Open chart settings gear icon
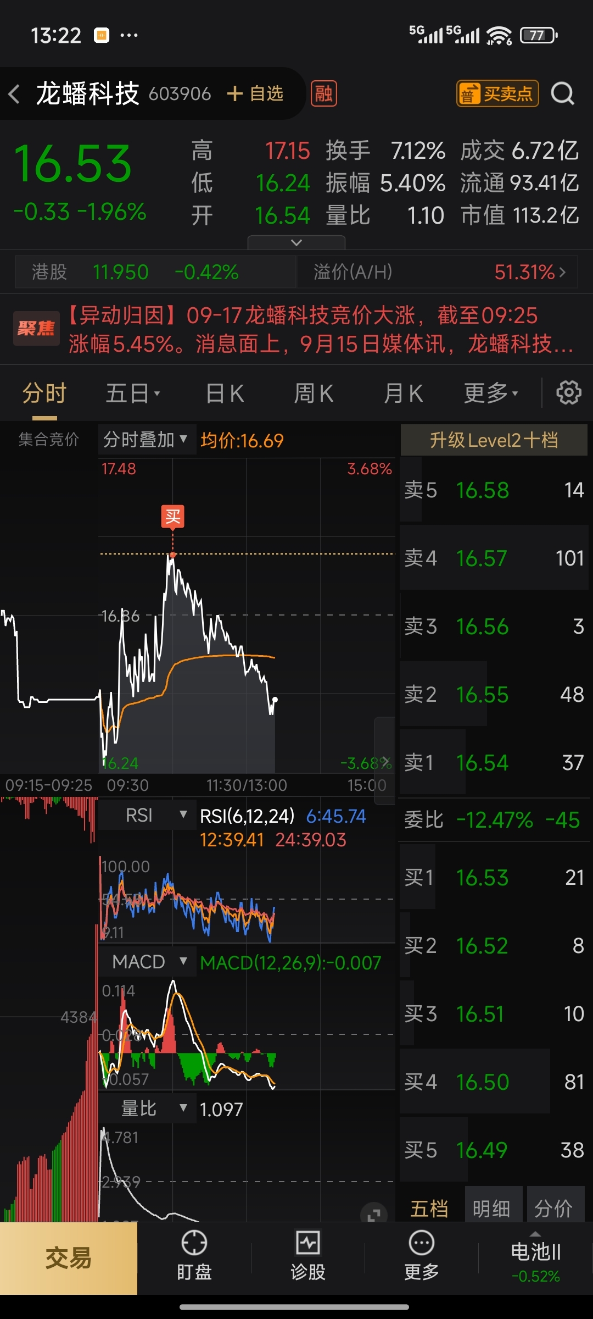Viewport: 593px width, 1319px height. coord(568,393)
